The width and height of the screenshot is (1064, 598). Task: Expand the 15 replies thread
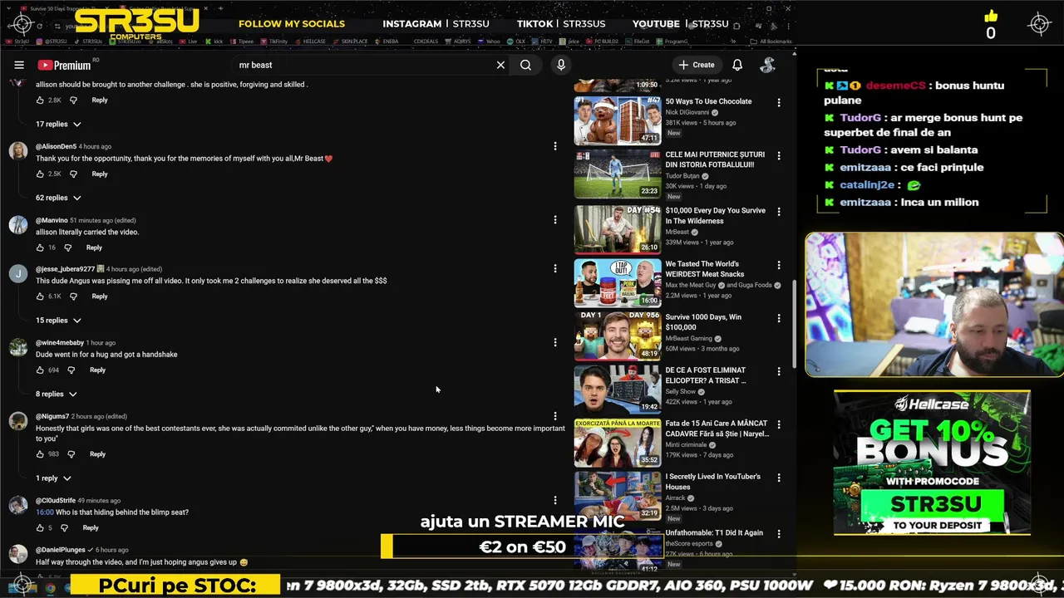point(58,320)
